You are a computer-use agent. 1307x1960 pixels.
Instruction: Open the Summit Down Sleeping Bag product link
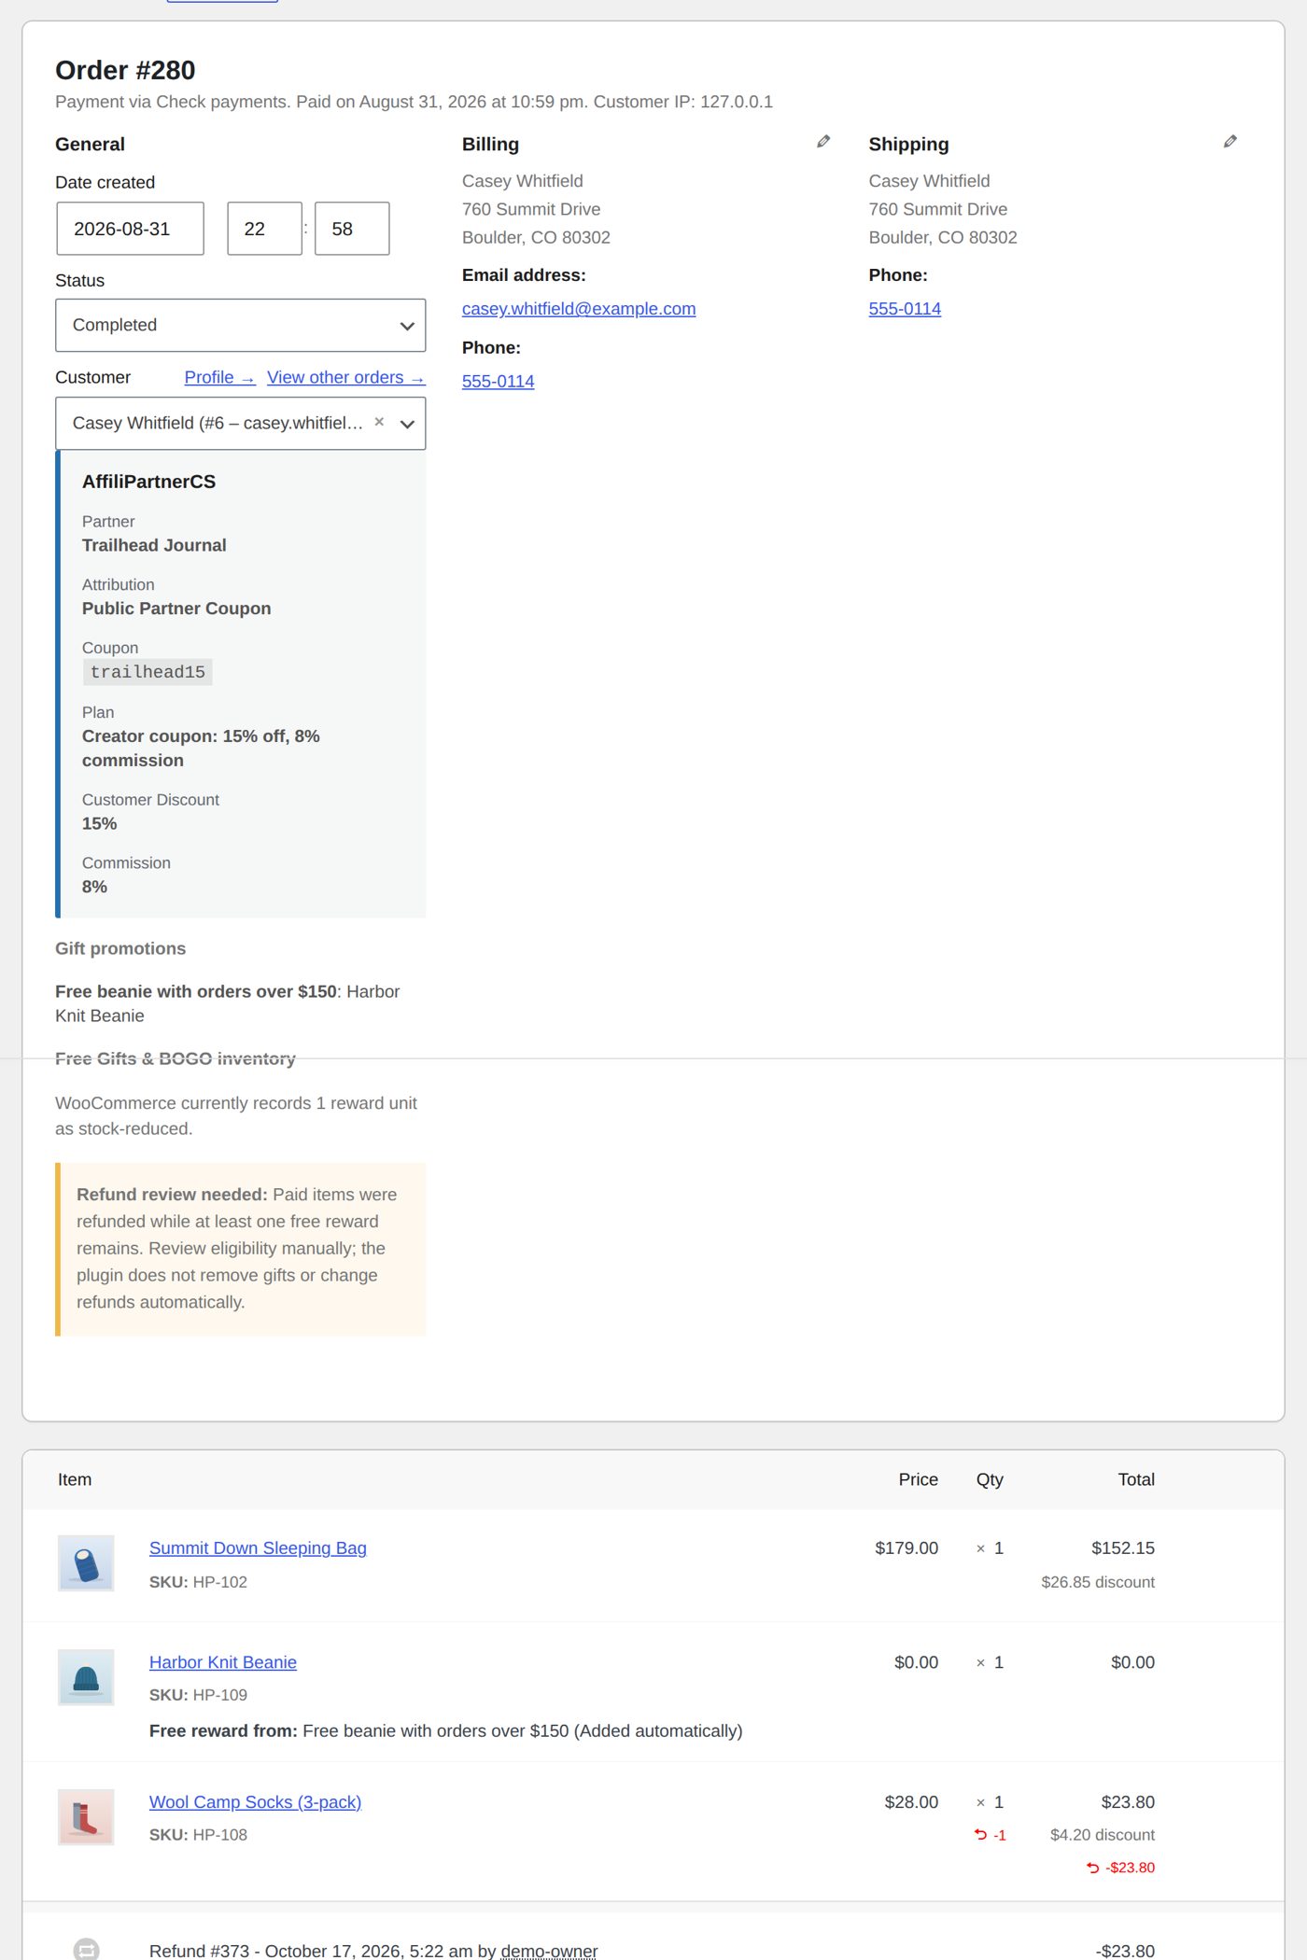pos(258,1548)
